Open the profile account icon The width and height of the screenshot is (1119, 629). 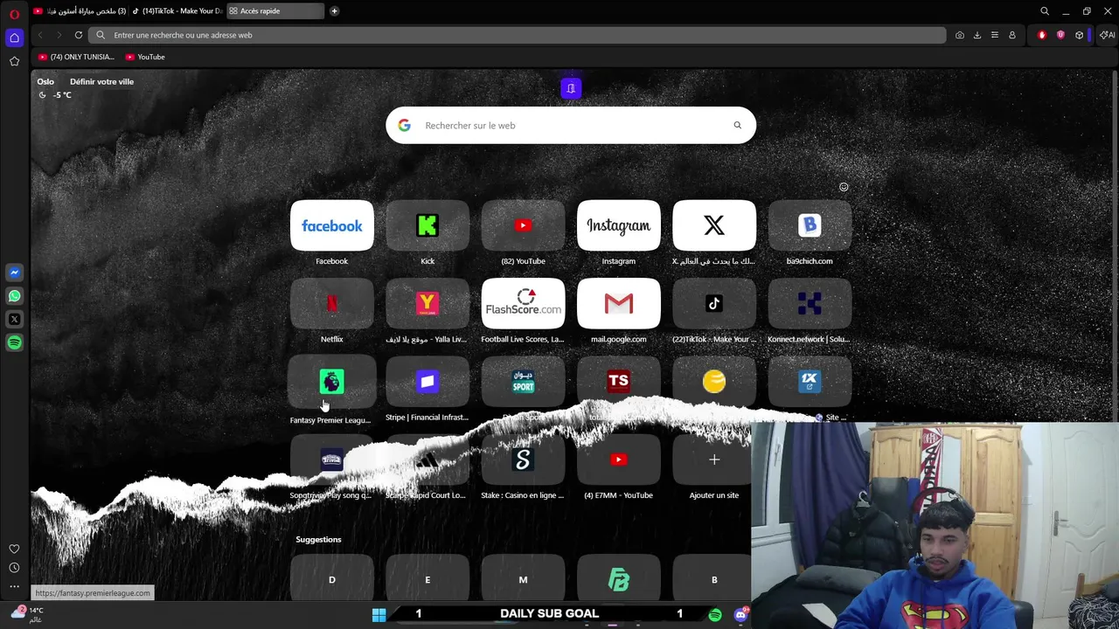pyautogui.click(x=1012, y=35)
